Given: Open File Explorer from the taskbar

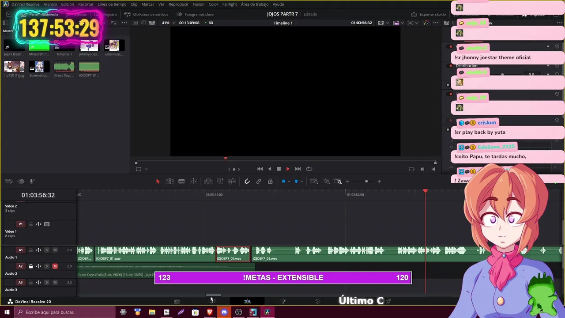Looking at the screenshot, I should [x=152, y=312].
